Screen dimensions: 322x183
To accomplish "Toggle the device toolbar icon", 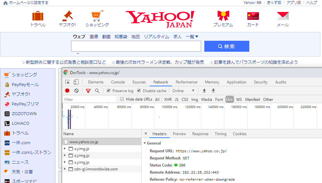I will pos(76,82).
